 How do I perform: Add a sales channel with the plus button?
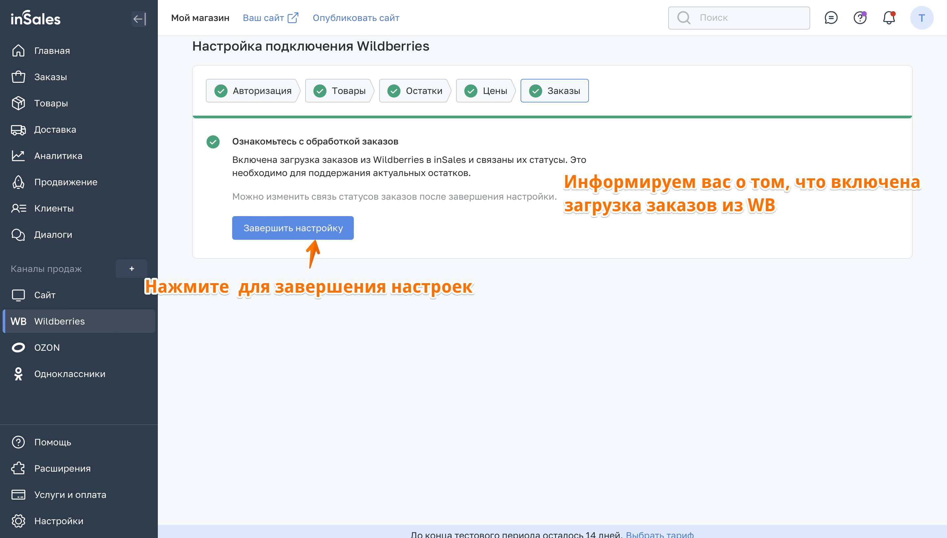(131, 269)
